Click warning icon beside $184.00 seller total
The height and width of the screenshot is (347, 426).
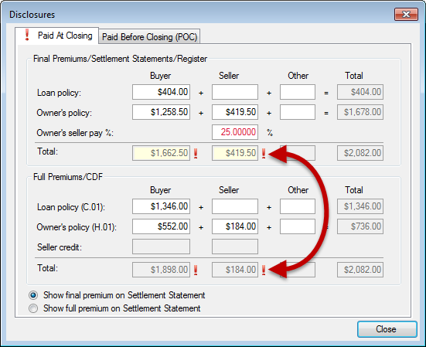[264, 270]
